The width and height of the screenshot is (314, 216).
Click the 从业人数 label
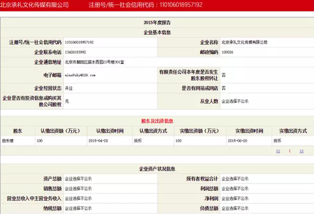click(209, 101)
